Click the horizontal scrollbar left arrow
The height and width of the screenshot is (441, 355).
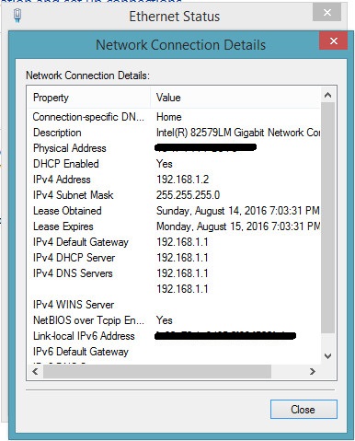(35, 371)
